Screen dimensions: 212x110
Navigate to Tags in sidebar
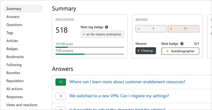point(10,33)
